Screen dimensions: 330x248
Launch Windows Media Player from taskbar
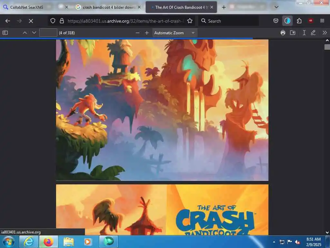point(88,242)
